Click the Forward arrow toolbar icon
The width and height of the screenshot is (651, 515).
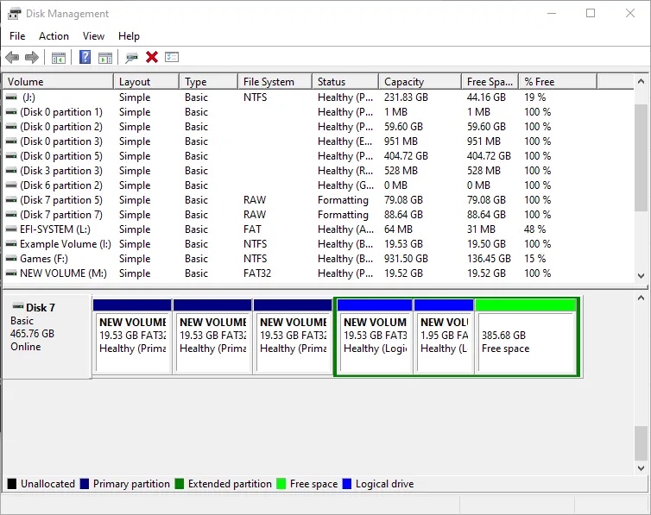32,57
